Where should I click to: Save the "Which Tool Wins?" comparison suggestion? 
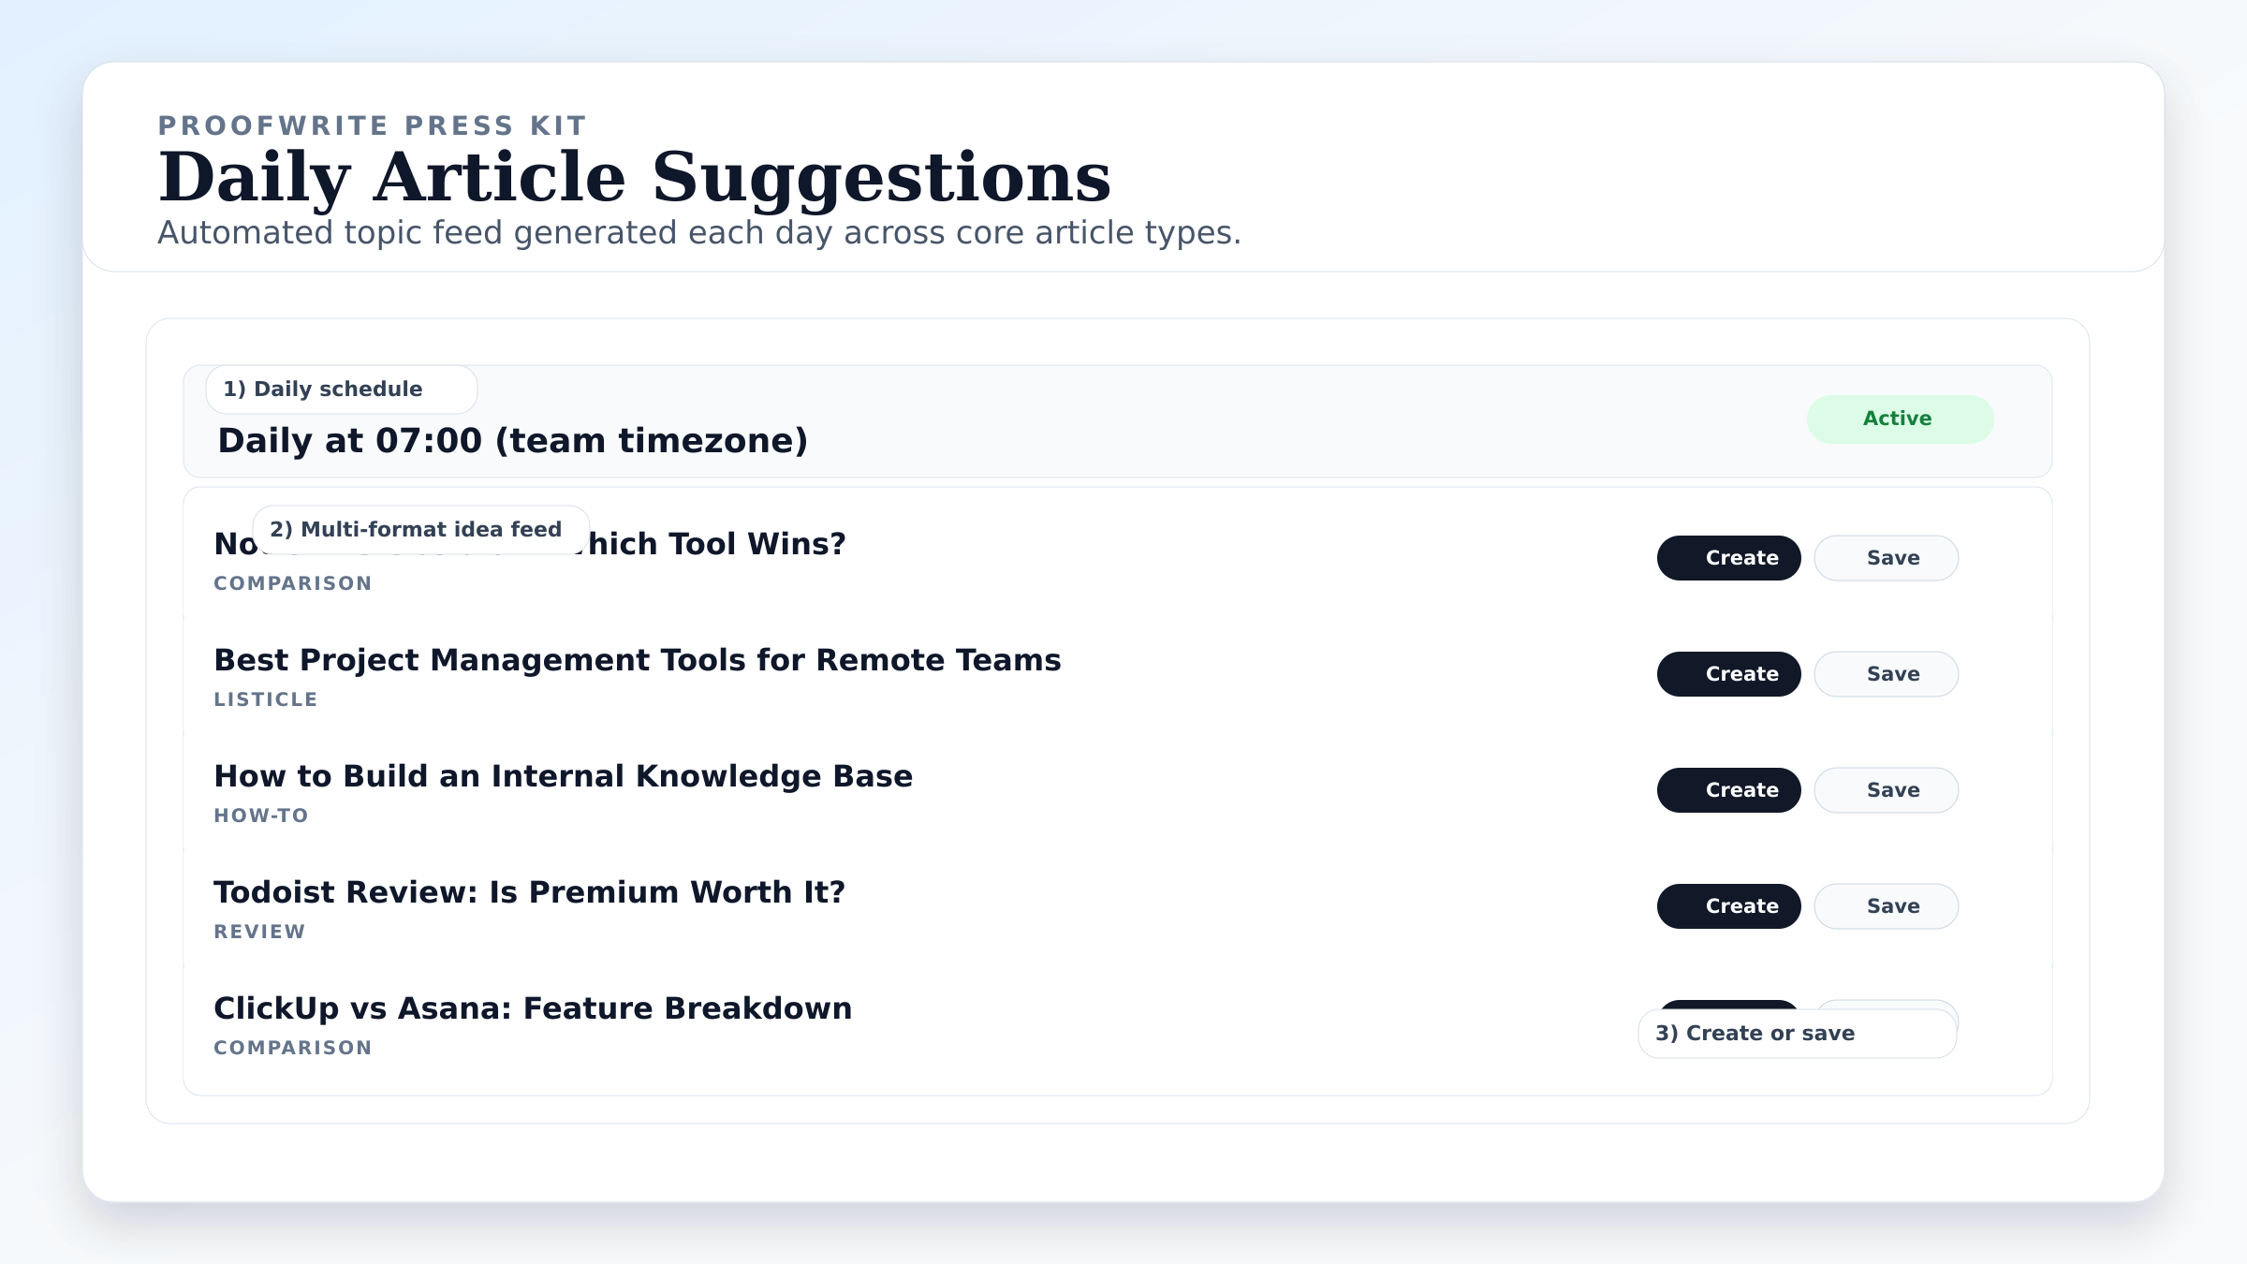coord(1886,557)
